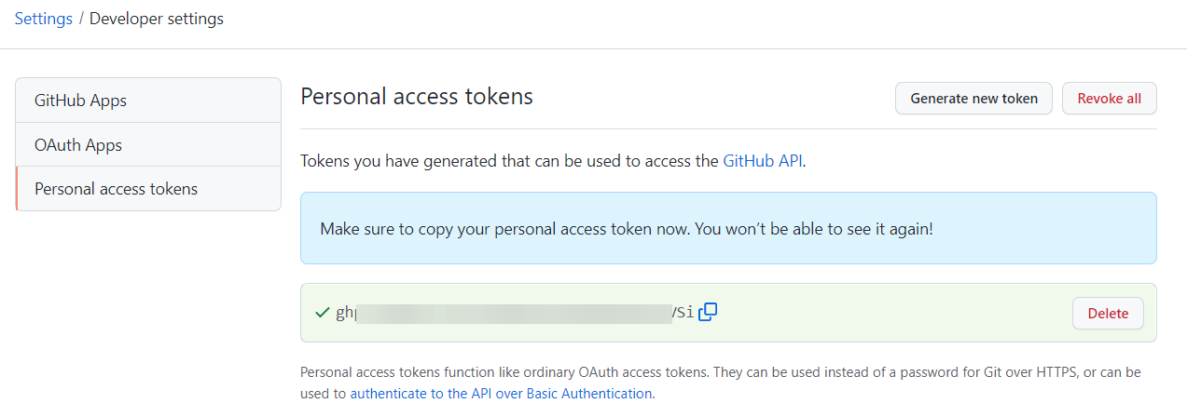Screen dimensions: 1187x417
Task: Click the red Revoke all button
Action: (x=1109, y=98)
